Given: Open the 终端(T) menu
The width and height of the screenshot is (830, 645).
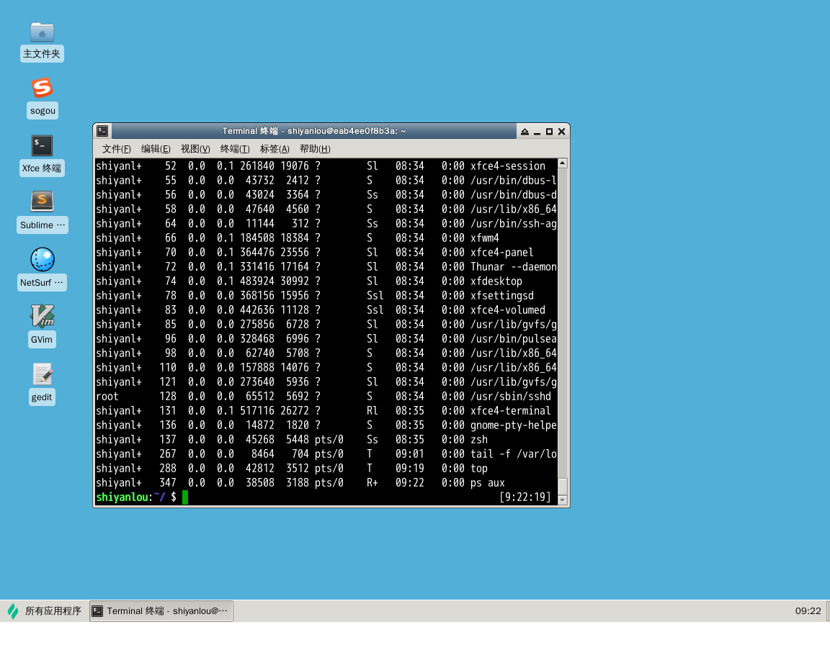Looking at the screenshot, I should click(x=234, y=149).
